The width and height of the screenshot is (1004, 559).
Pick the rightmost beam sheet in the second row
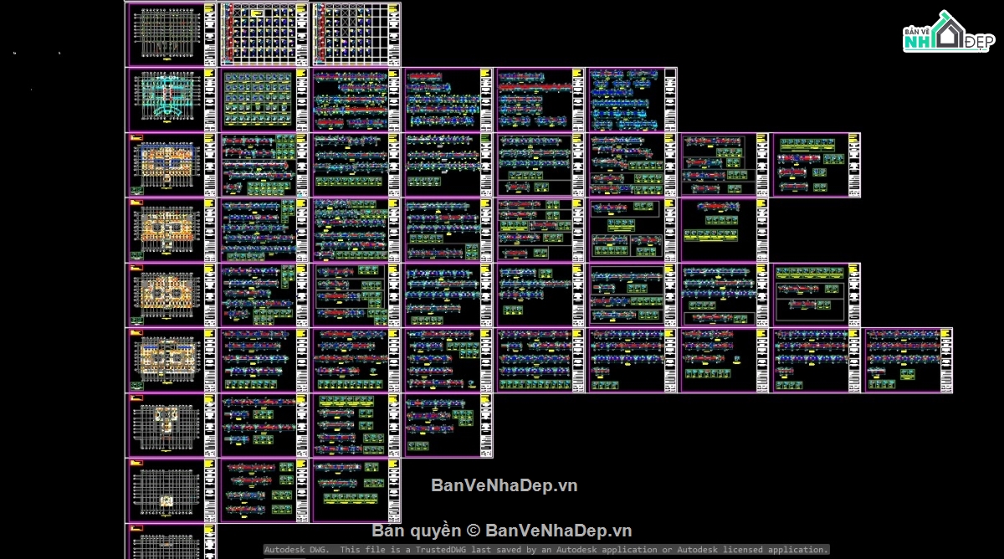click(x=632, y=100)
